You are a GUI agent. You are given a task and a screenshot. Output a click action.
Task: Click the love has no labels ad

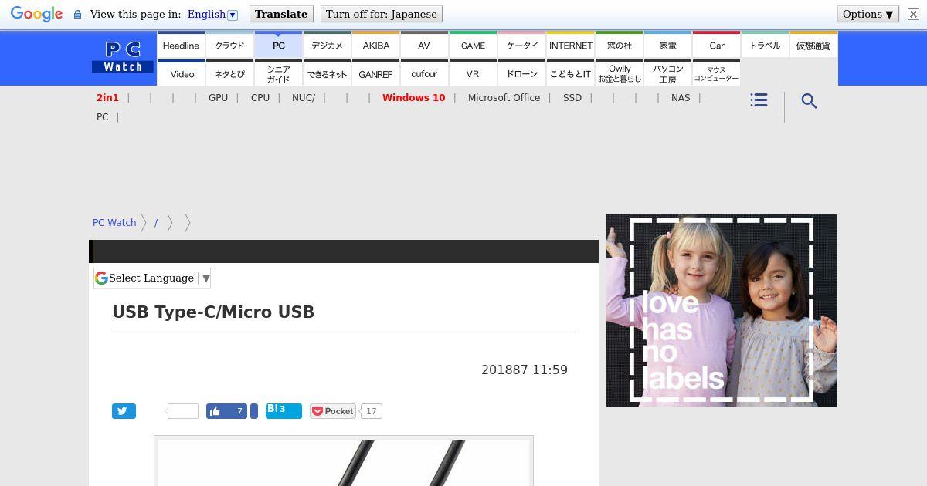[722, 310]
